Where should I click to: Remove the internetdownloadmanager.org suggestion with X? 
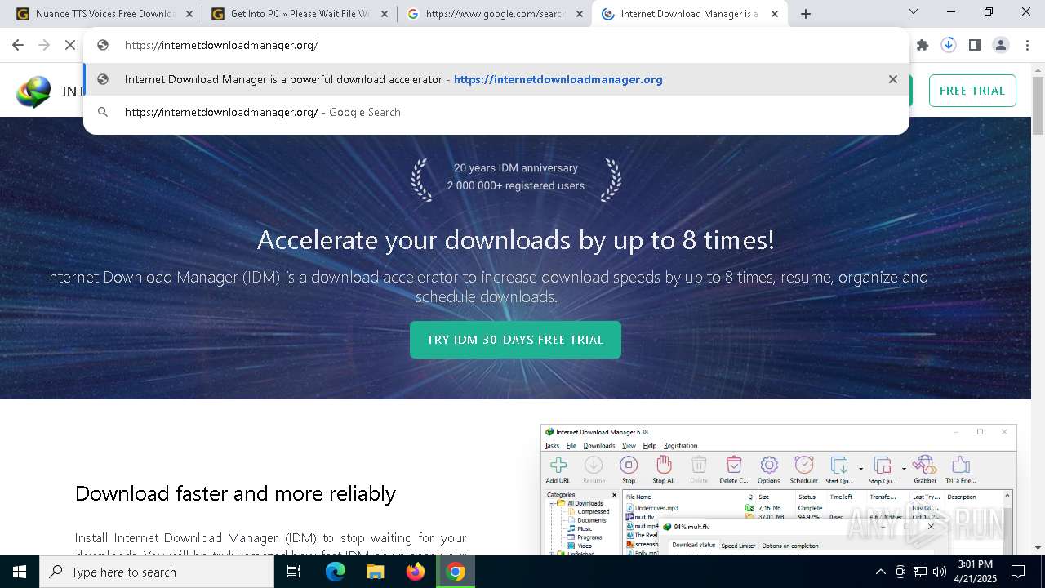(x=893, y=79)
